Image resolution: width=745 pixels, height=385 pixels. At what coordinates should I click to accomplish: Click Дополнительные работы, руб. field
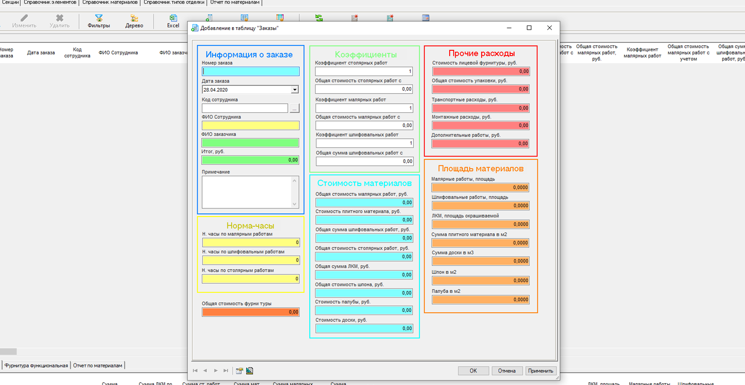(481, 143)
